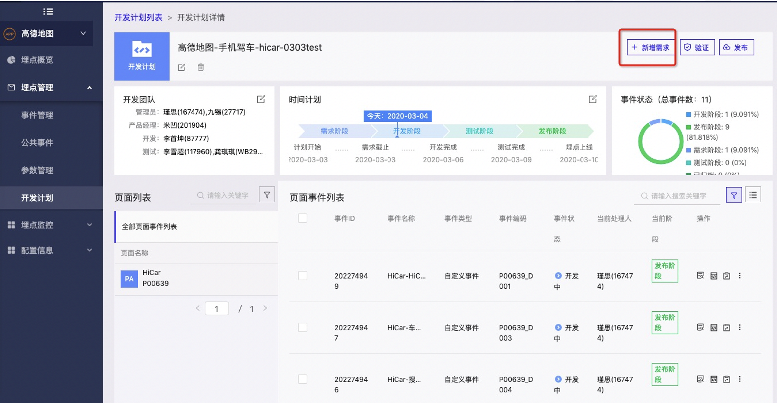Click the 今天: 2020-03-04 timeline marker
This screenshot has width=777, height=403.
397,116
